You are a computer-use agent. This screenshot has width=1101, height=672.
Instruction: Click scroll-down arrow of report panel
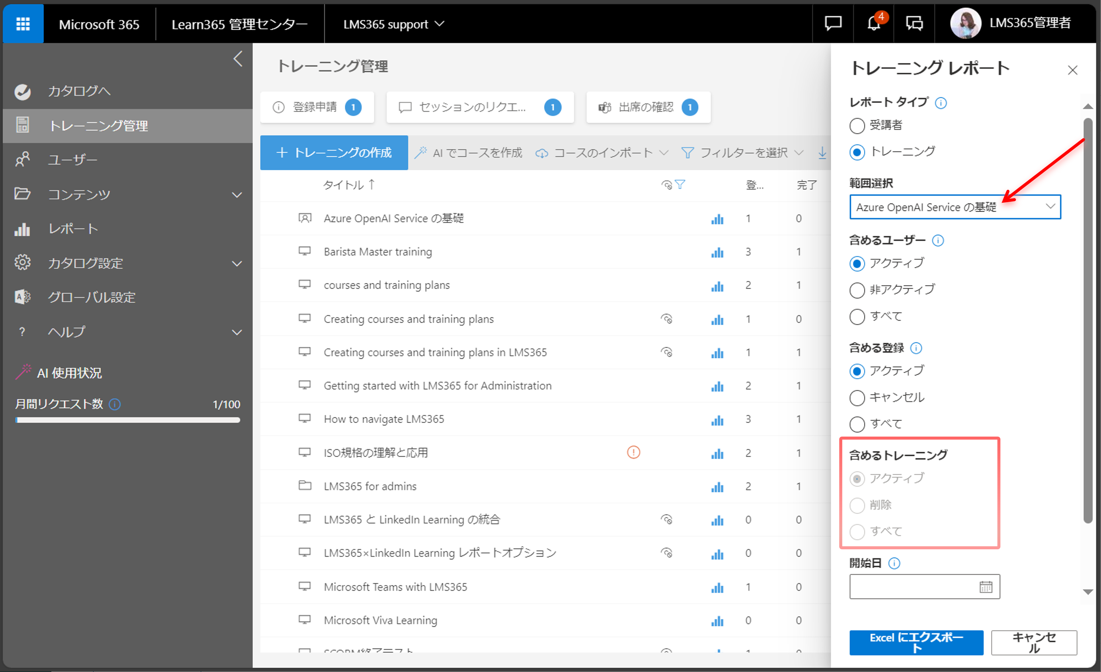[1088, 592]
